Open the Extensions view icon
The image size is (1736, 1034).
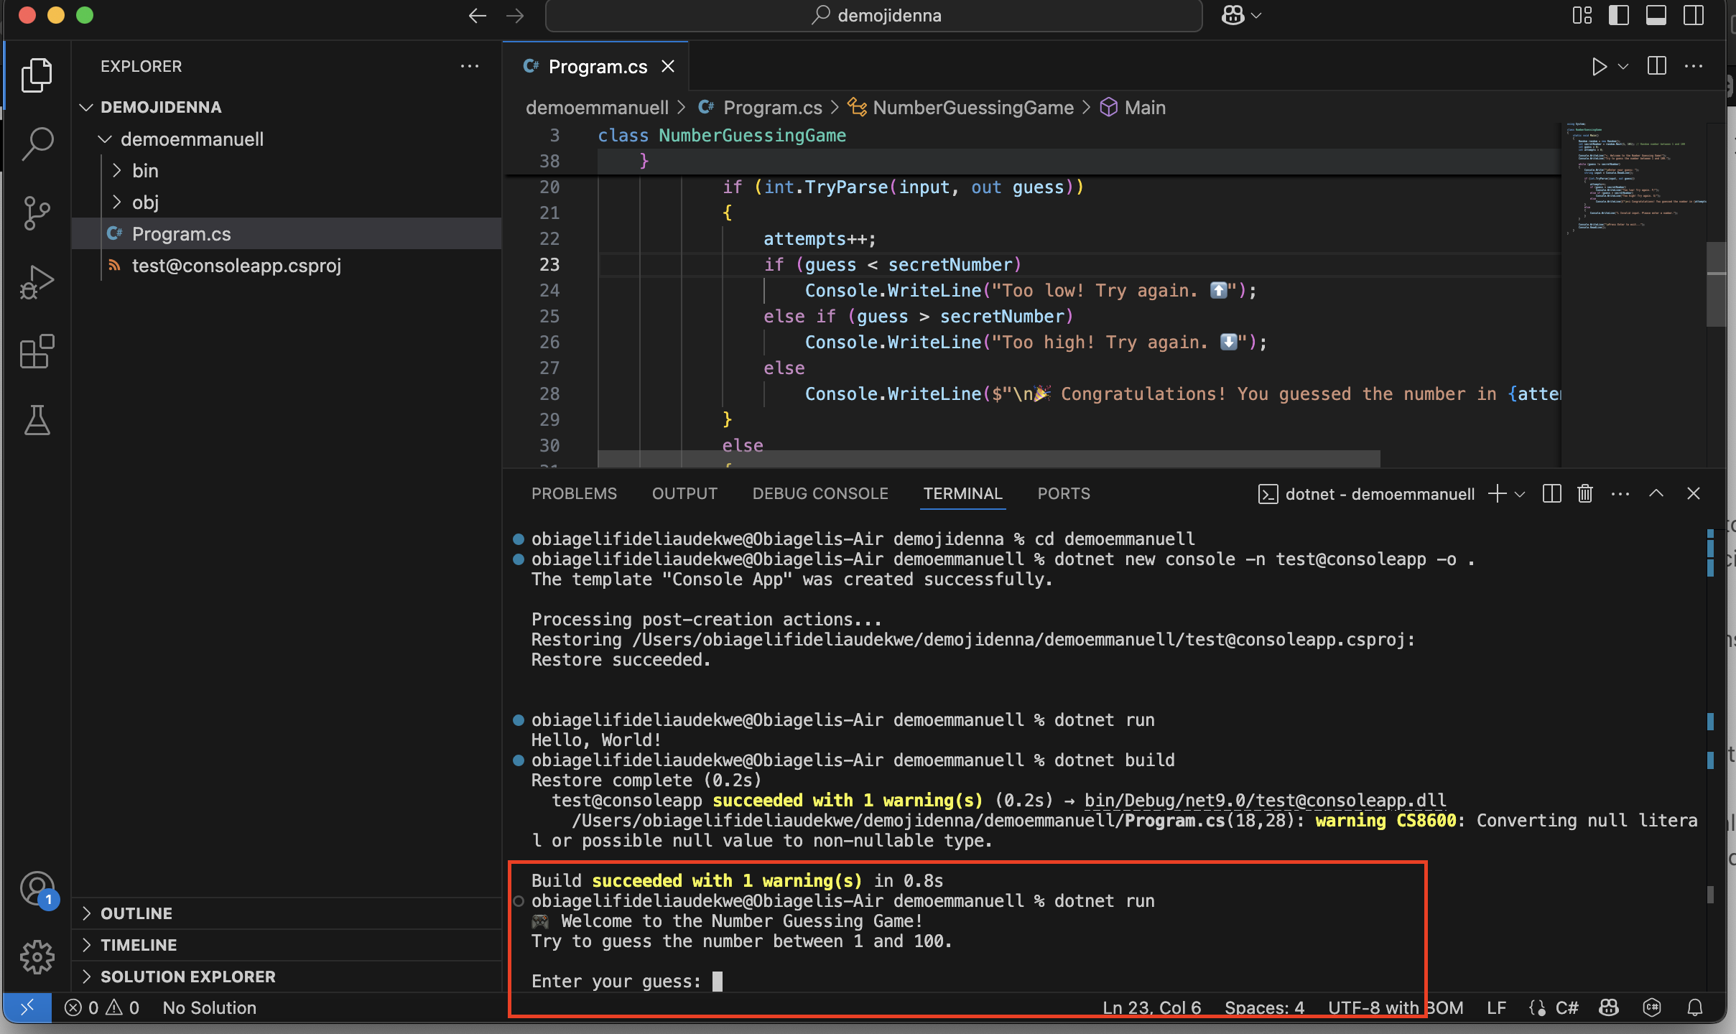coord(37,351)
